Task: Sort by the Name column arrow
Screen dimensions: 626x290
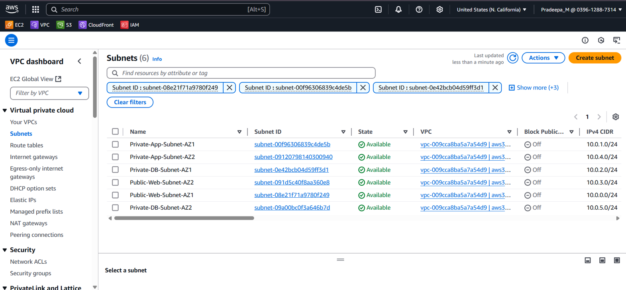Action: click(239, 132)
